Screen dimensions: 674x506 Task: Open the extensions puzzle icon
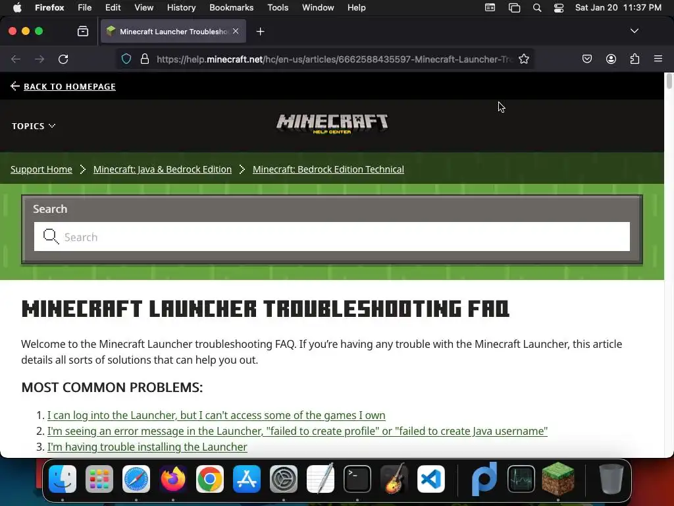(x=635, y=59)
